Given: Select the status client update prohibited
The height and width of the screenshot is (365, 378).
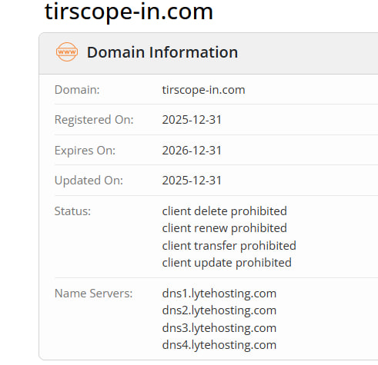Looking at the screenshot, I should [226, 263].
